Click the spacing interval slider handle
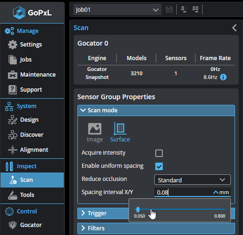Screen dimensions: 243x235 point(138,209)
